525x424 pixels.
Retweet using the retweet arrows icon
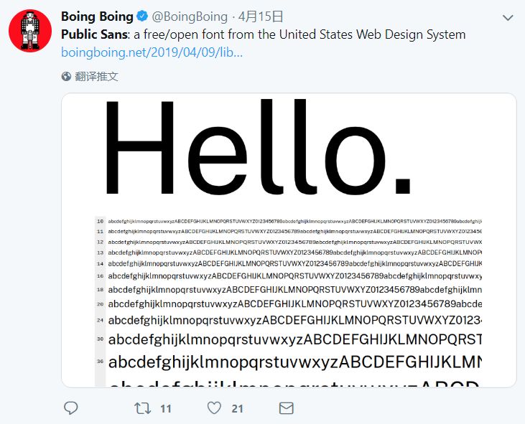tap(143, 408)
